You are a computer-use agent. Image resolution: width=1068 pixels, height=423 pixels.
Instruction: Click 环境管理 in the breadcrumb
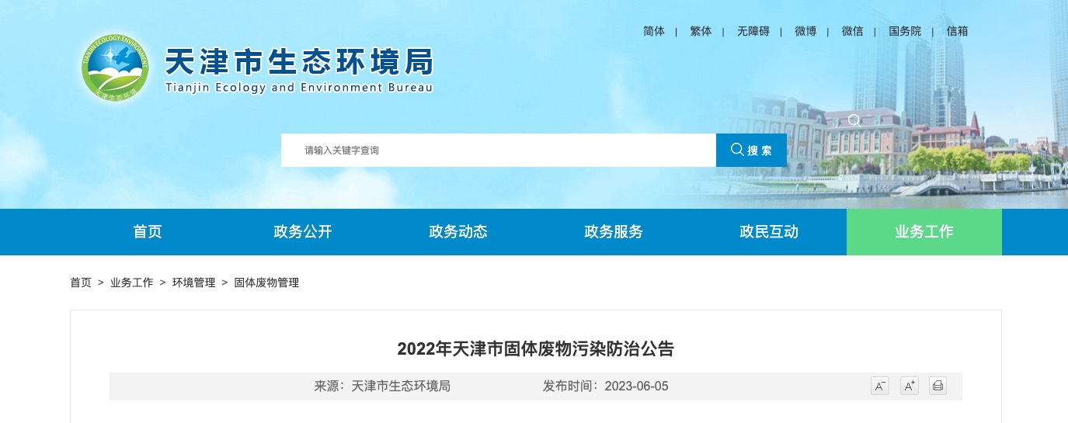[194, 283]
